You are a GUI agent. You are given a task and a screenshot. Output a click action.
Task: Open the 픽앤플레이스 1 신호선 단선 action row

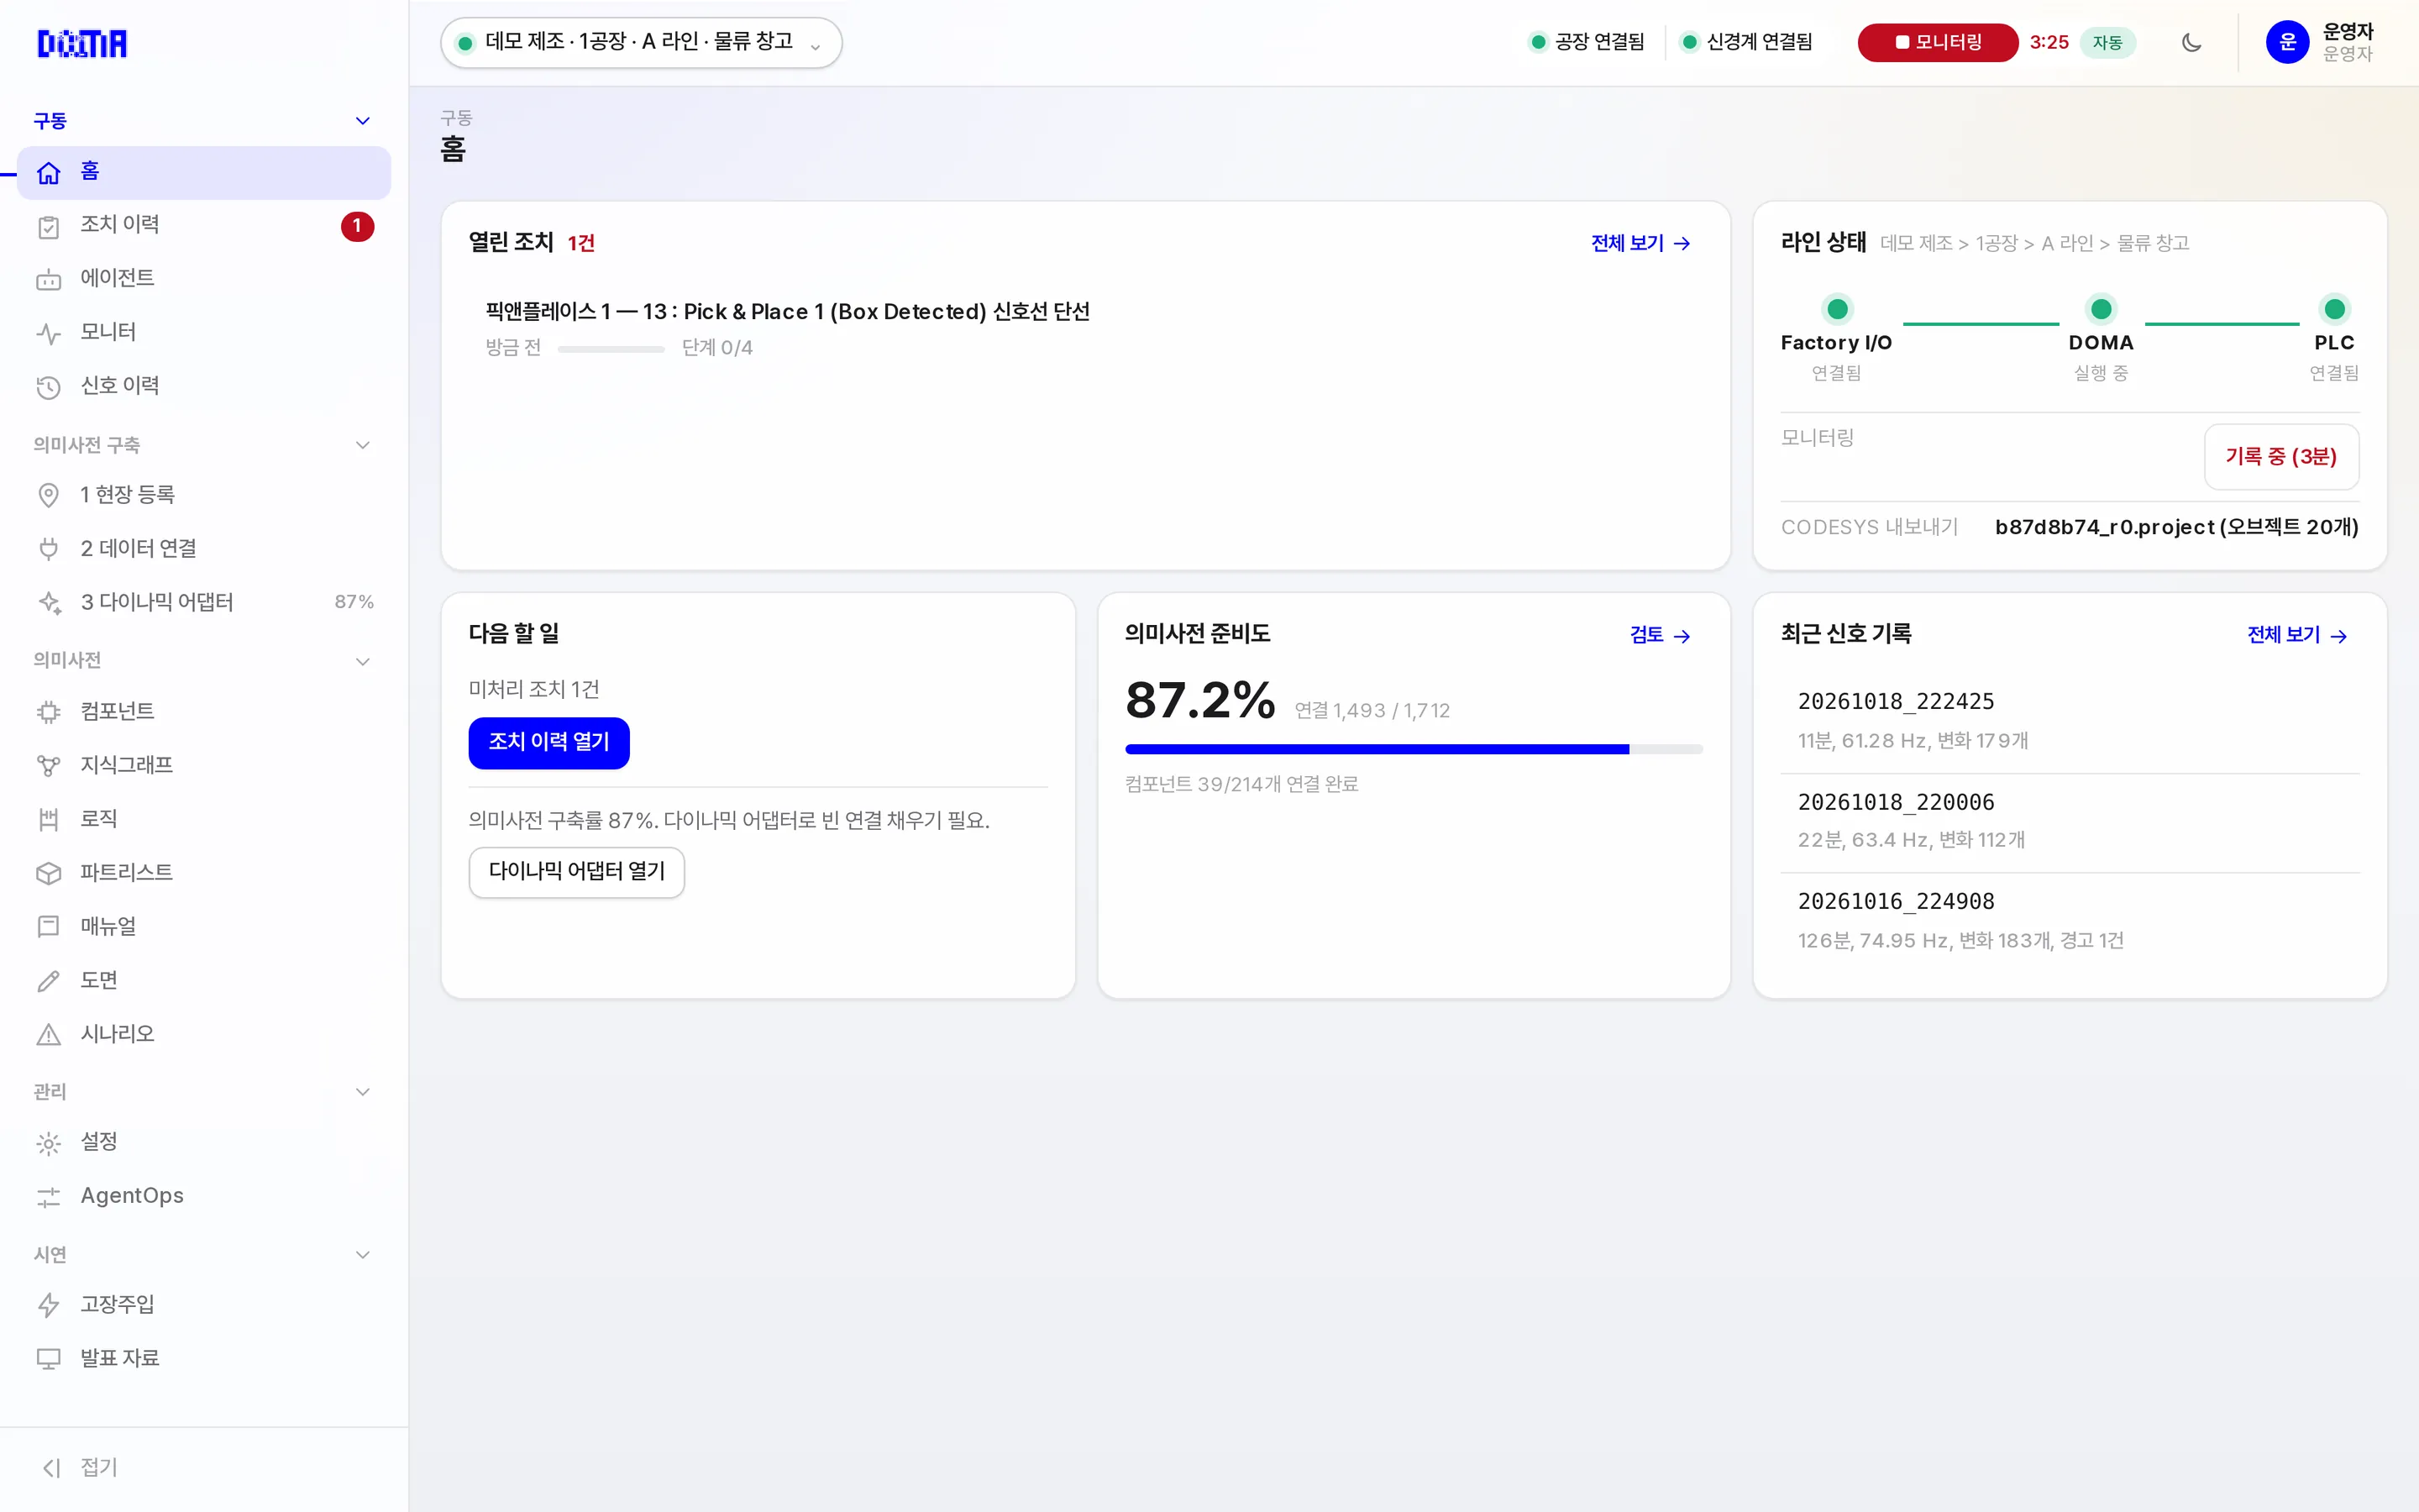(1085, 329)
